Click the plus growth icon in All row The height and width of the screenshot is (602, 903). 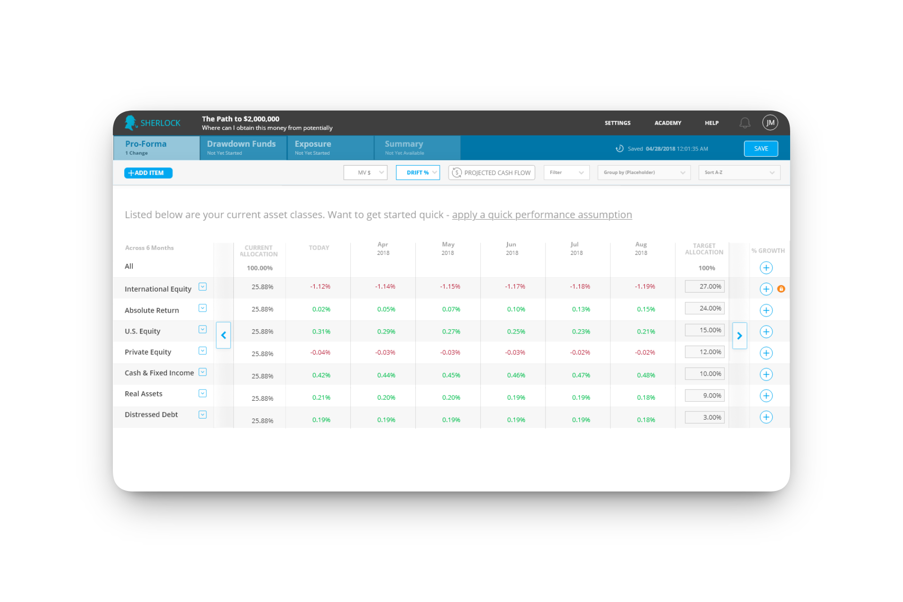point(766,268)
